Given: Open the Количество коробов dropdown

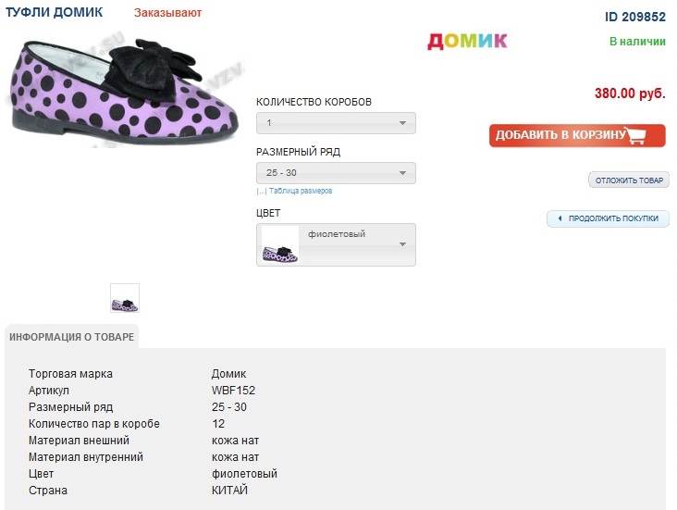Looking at the screenshot, I should click(336, 123).
